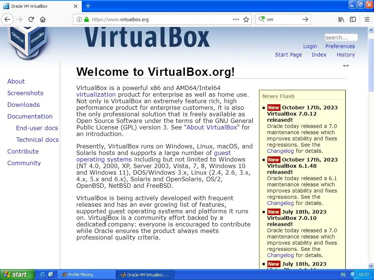Open the Preferences link
This screenshot has width=374, height=280.
(340, 46)
